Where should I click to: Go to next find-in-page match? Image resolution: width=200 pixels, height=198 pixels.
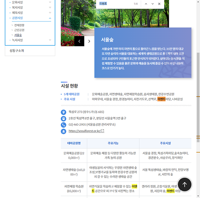coord(152,4)
